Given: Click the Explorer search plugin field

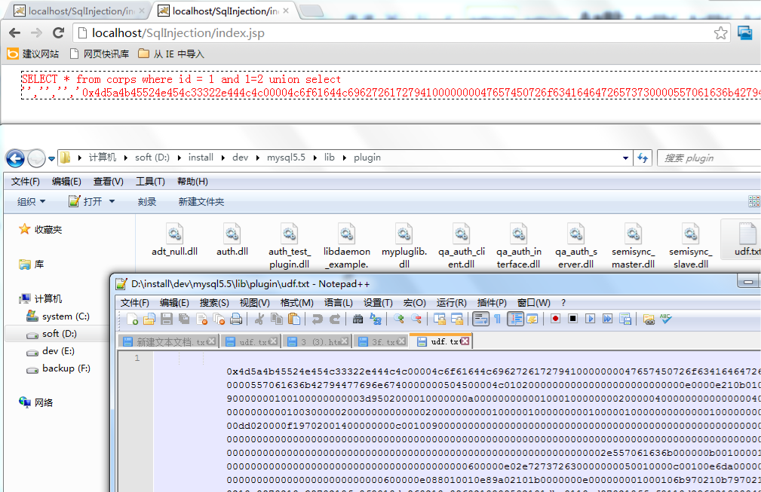Looking at the screenshot, I should (709, 158).
